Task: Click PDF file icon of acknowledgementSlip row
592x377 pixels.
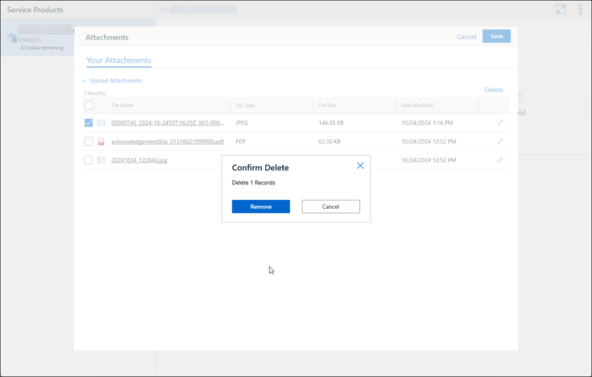Action: 101,142
